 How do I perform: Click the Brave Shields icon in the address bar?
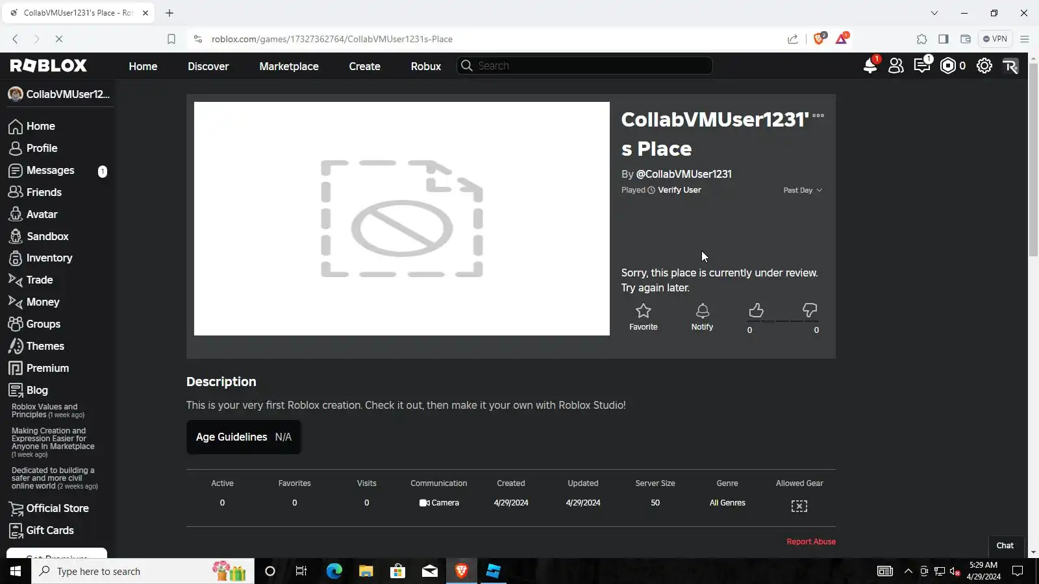click(819, 39)
